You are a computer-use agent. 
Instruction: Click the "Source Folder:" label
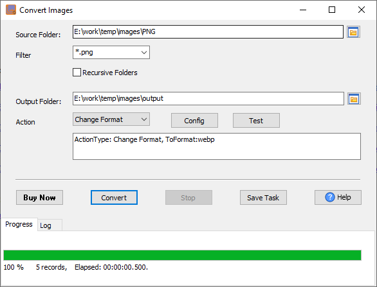[x=38, y=35]
